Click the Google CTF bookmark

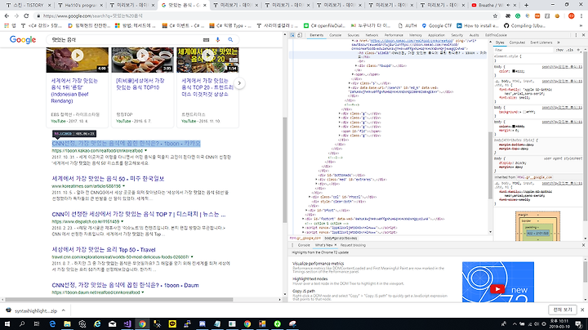coord(437,25)
